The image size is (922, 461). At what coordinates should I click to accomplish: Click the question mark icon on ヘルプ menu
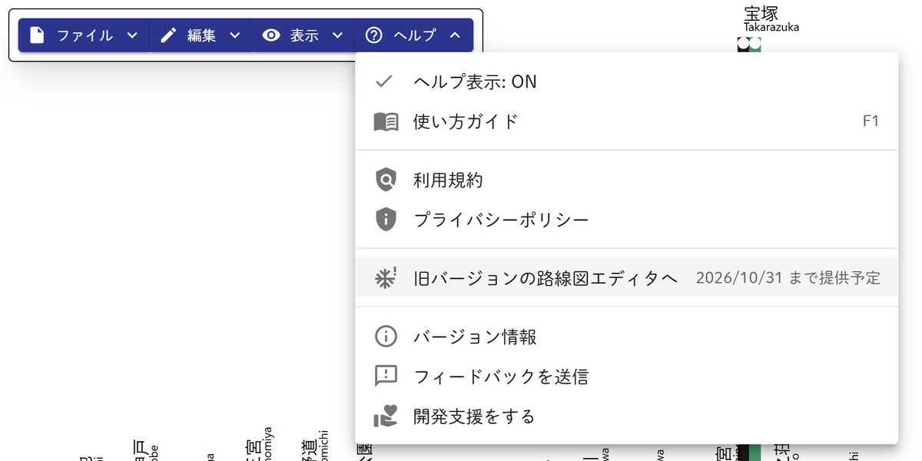(373, 35)
